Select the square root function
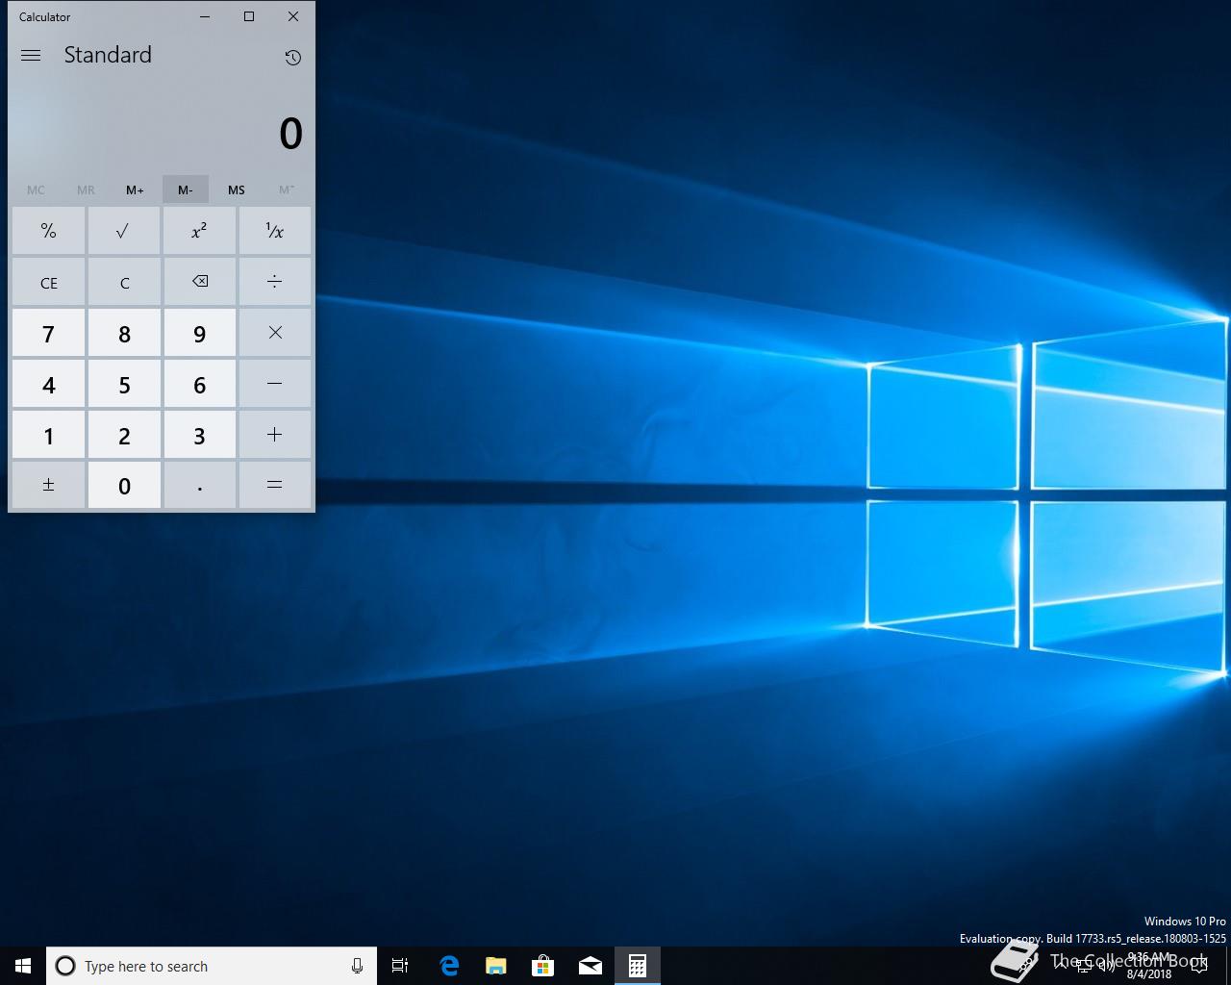 click(x=124, y=231)
